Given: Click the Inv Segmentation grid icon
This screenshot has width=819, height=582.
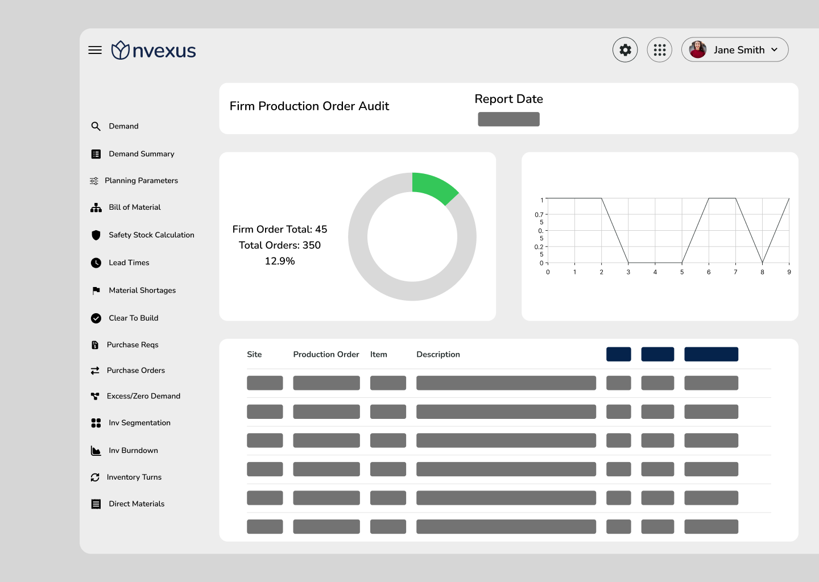Looking at the screenshot, I should [96, 423].
